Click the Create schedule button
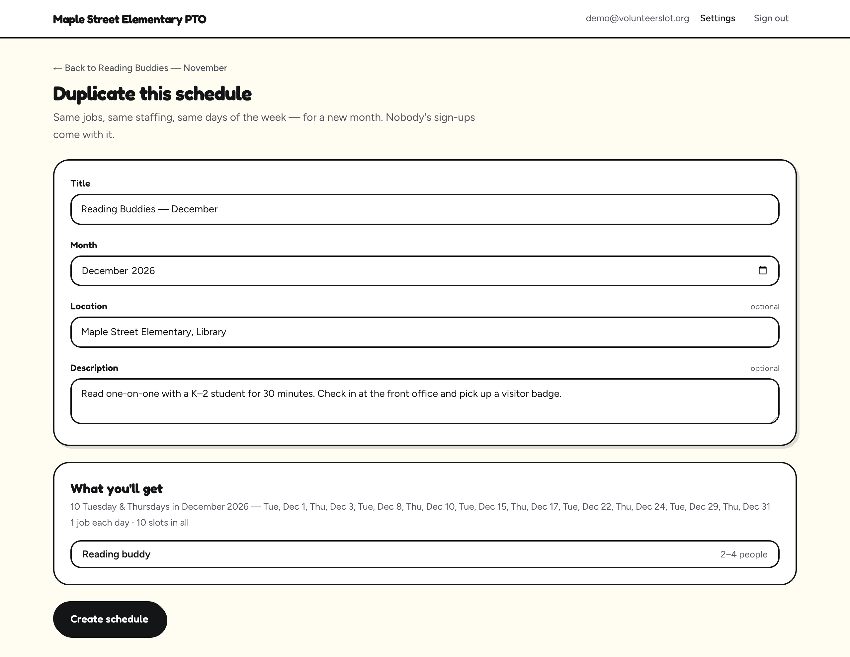 point(110,619)
